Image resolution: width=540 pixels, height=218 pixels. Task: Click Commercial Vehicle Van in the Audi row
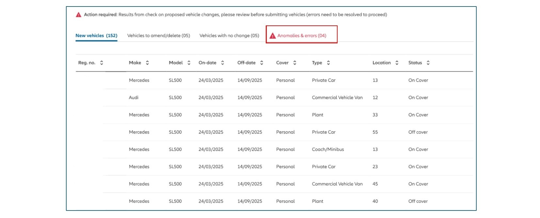[337, 97]
